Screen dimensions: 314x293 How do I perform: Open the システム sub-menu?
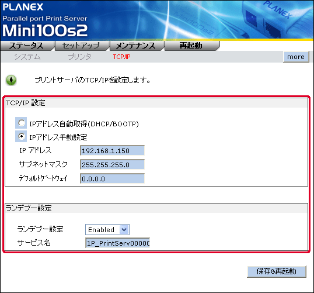click(27, 57)
